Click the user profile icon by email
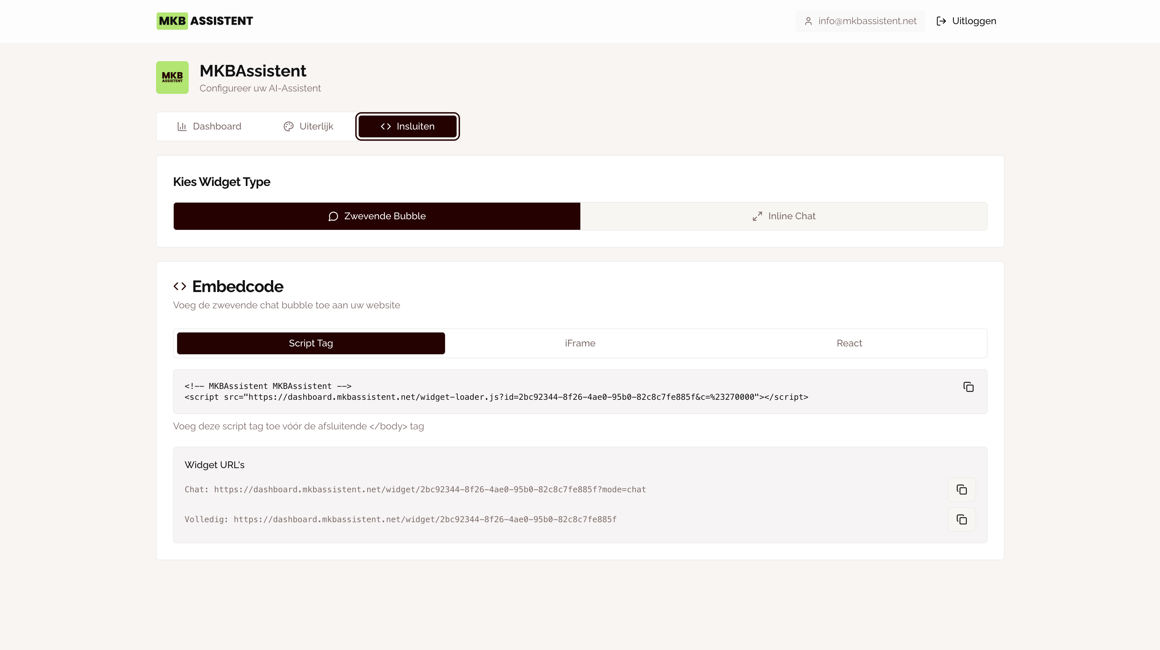Image resolution: width=1160 pixels, height=650 pixels. pos(808,21)
